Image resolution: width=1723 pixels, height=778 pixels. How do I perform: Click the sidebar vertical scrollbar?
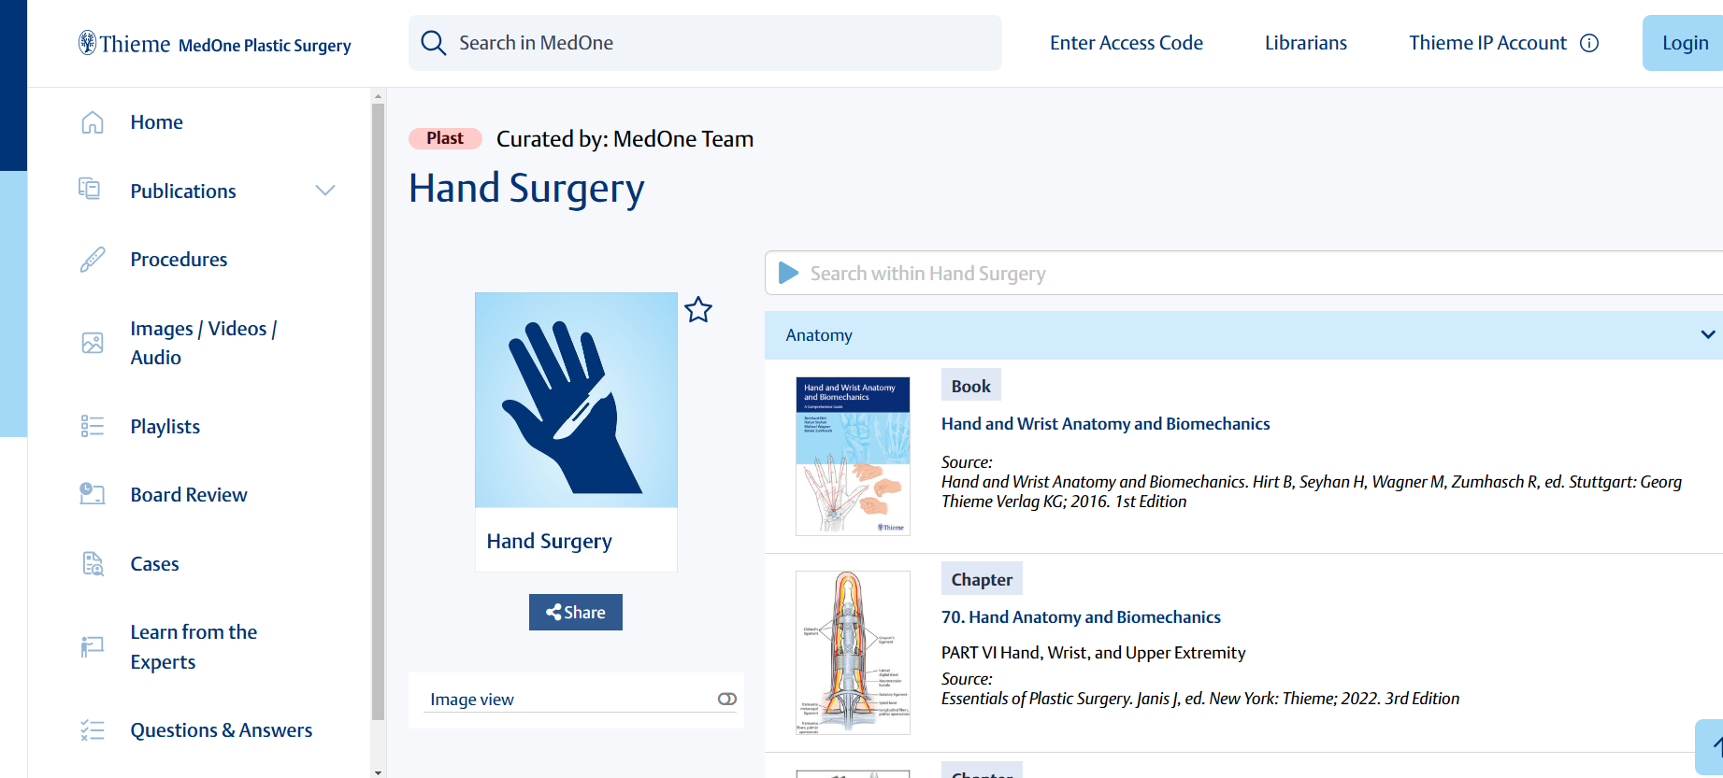point(378,411)
